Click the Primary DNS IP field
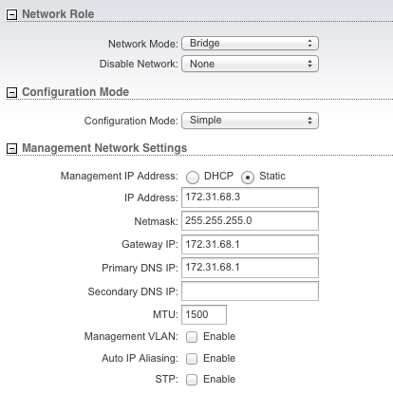Image resolution: width=393 pixels, height=394 pixels. [250, 268]
